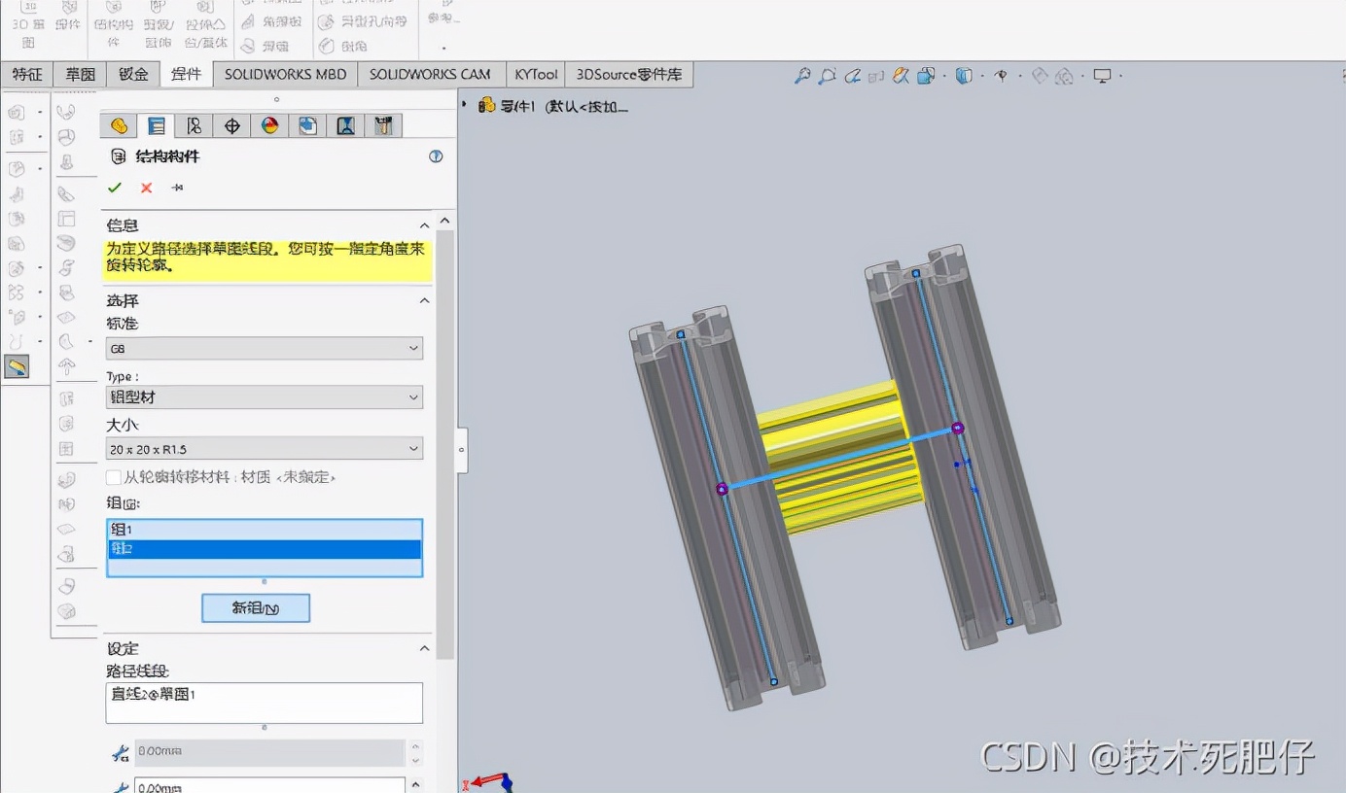The width and height of the screenshot is (1346, 793).
Task: Open the View Orientation icon
Action: pyautogui.click(x=925, y=75)
